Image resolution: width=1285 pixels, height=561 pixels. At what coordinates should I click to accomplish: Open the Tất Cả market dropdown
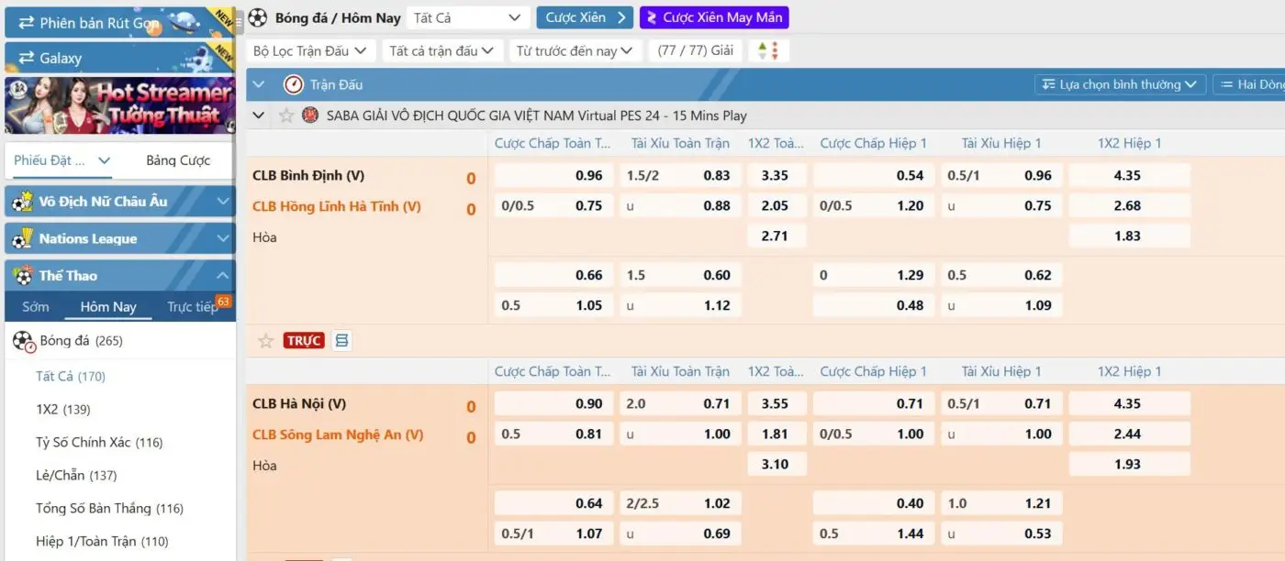468,17
